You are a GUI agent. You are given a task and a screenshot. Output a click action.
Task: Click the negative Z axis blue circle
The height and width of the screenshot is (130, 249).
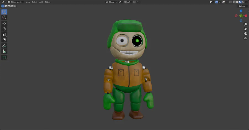pyautogui.click(x=241, y=21)
